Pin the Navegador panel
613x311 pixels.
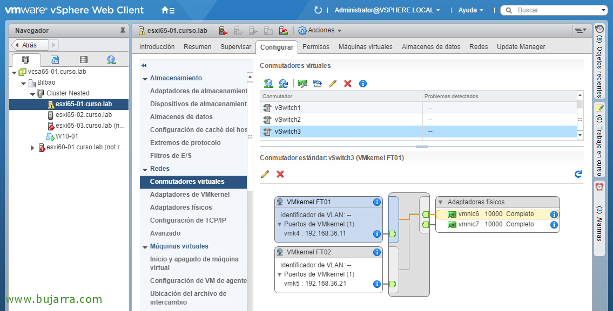click(123, 30)
